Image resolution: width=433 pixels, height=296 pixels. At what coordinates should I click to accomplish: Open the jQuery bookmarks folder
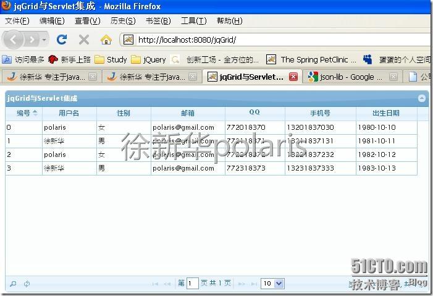[x=148, y=59]
